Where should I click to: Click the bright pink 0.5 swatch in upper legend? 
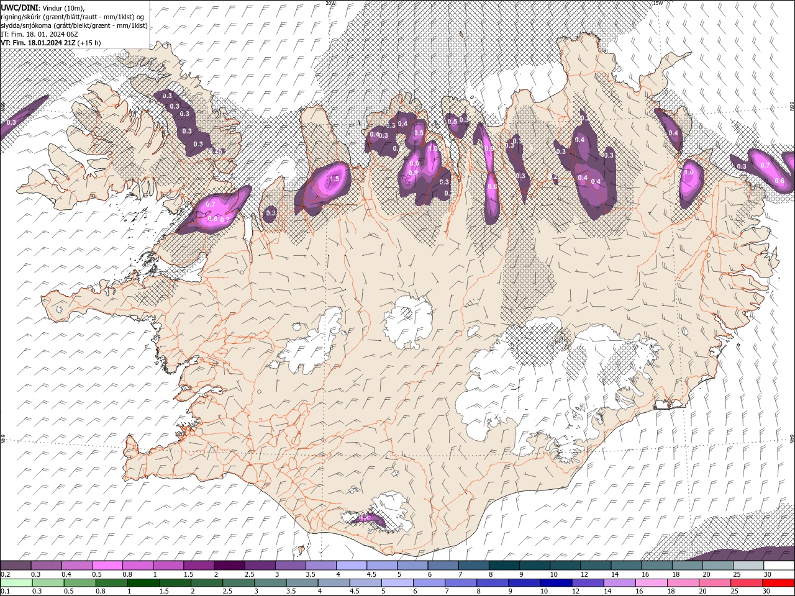point(107,566)
